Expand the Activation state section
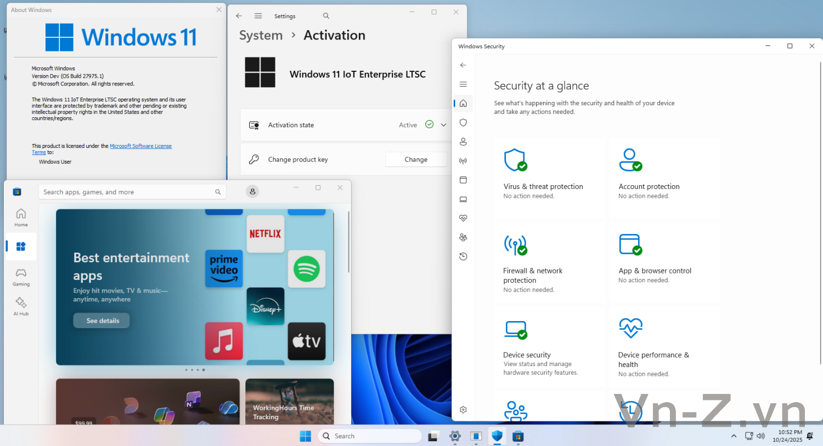Image resolution: width=823 pixels, height=446 pixels. tap(443, 125)
